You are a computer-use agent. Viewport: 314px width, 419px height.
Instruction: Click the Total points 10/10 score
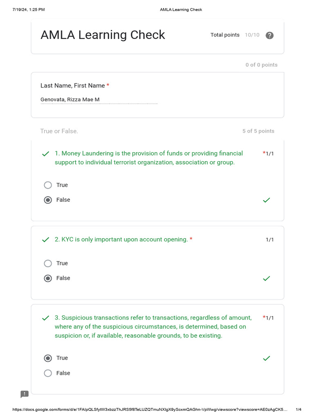[235, 35]
